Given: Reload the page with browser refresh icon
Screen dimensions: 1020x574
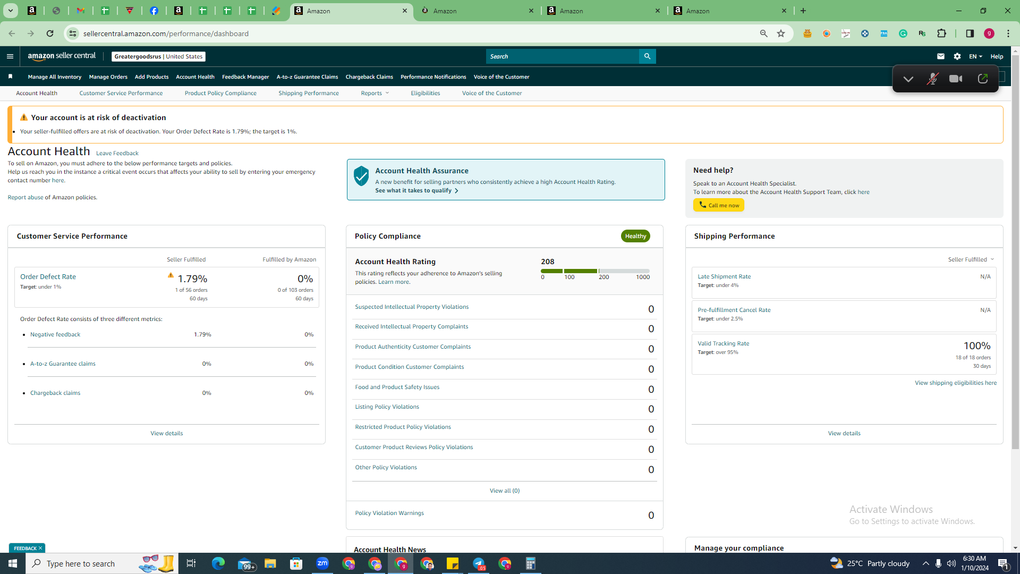Looking at the screenshot, I should [50, 33].
